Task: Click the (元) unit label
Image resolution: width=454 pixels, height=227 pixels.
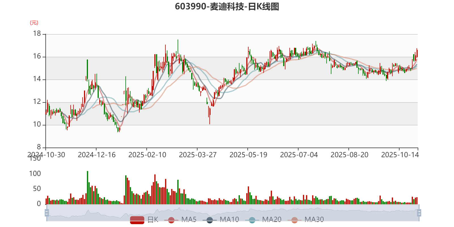Action: pos(34,23)
